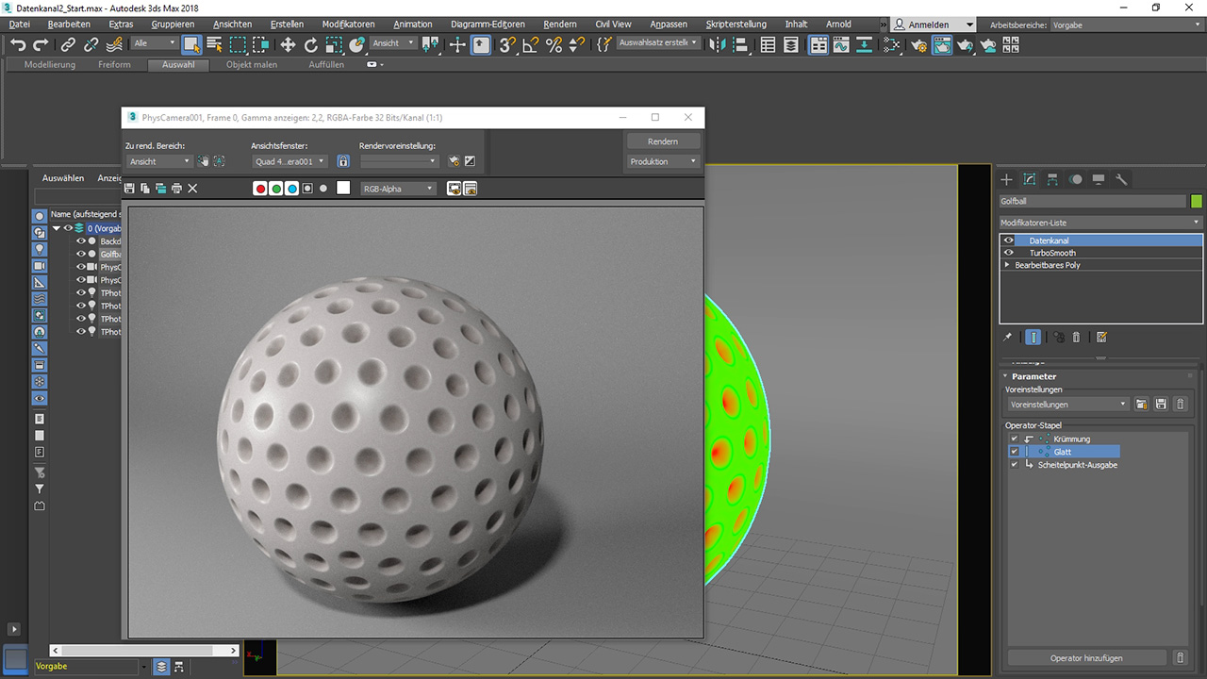Save the rendered image
1207x679 pixels.
pos(129,189)
